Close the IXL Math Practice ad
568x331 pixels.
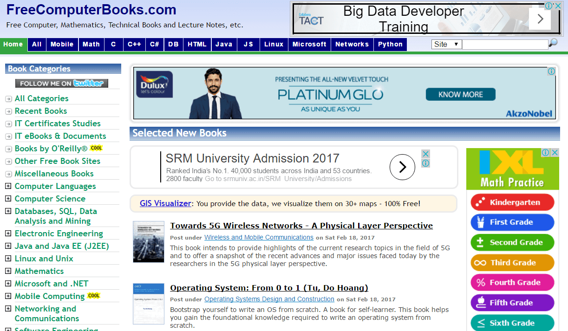555,152
